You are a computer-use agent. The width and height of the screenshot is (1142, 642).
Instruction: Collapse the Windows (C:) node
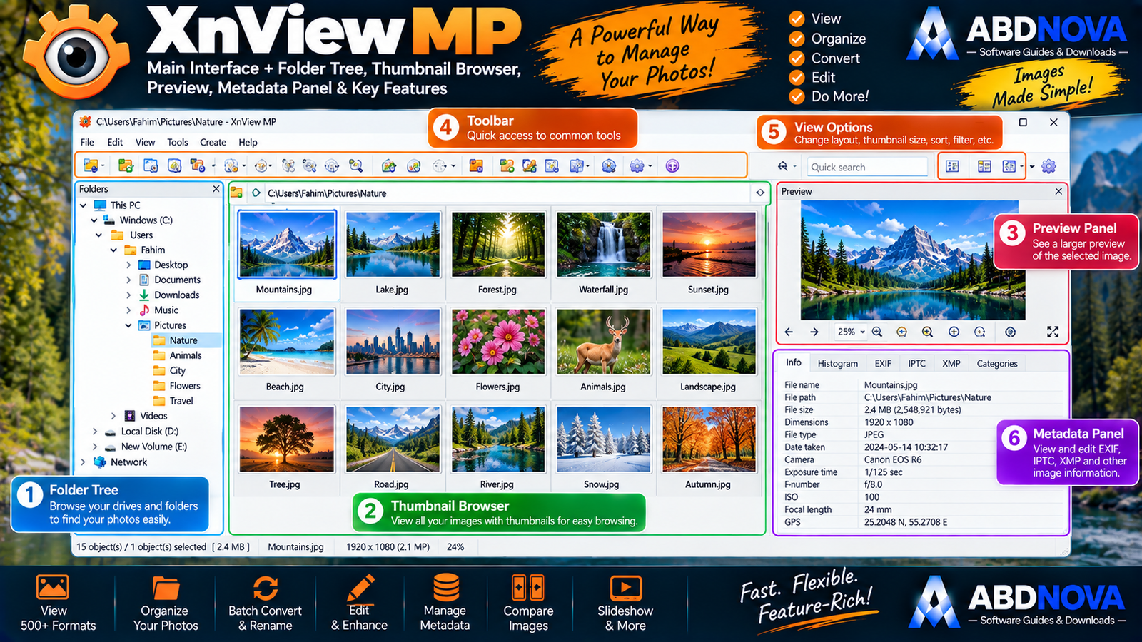point(94,220)
